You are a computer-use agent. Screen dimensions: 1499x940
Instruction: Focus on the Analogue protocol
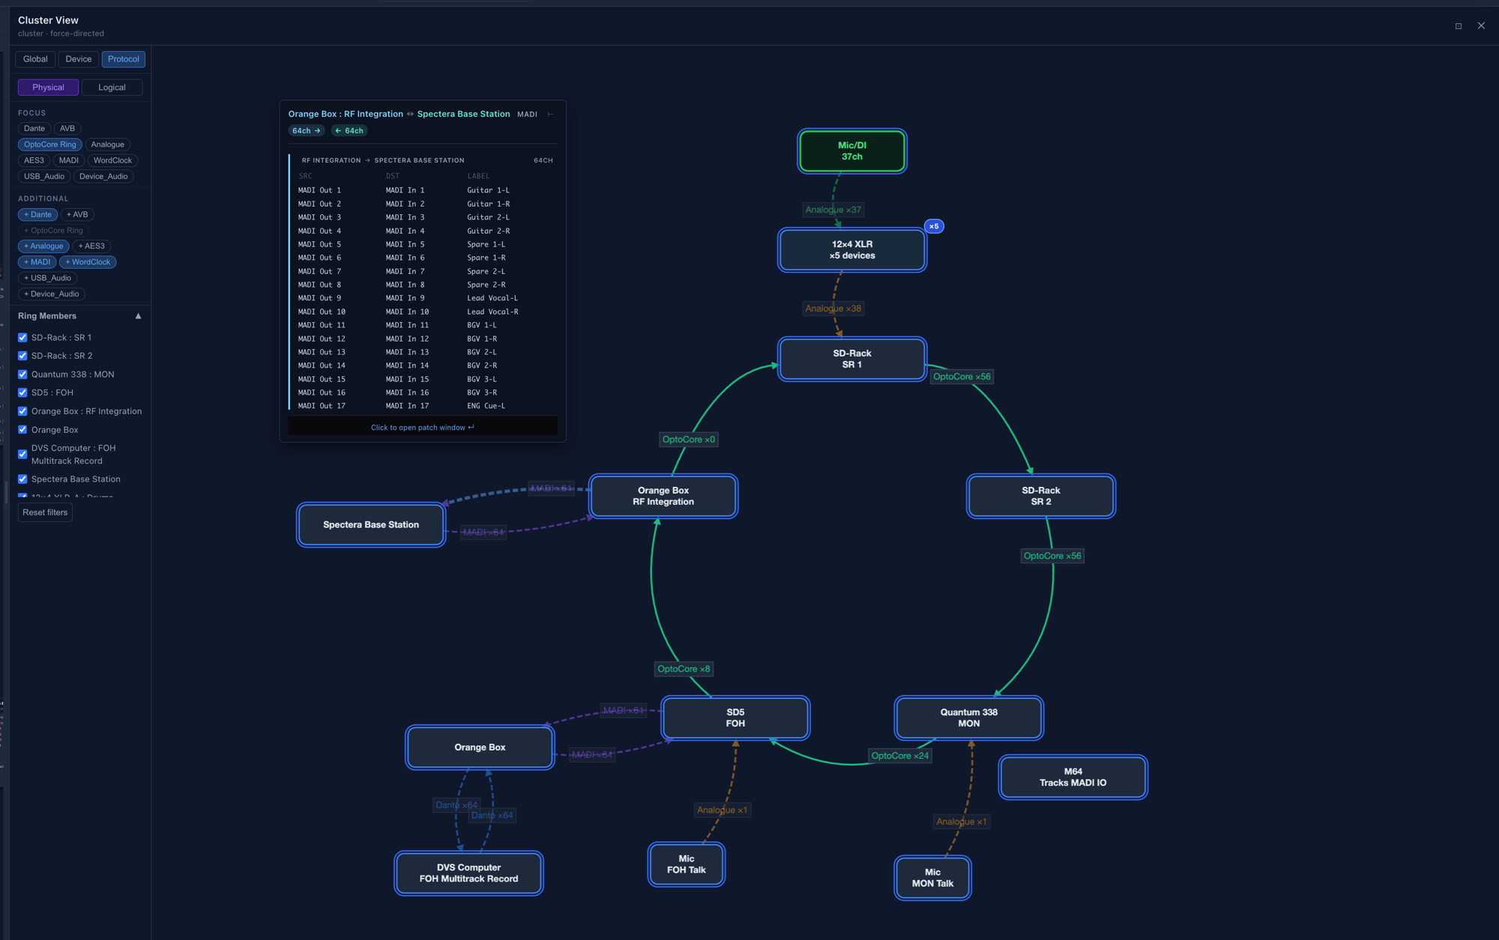point(108,145)
